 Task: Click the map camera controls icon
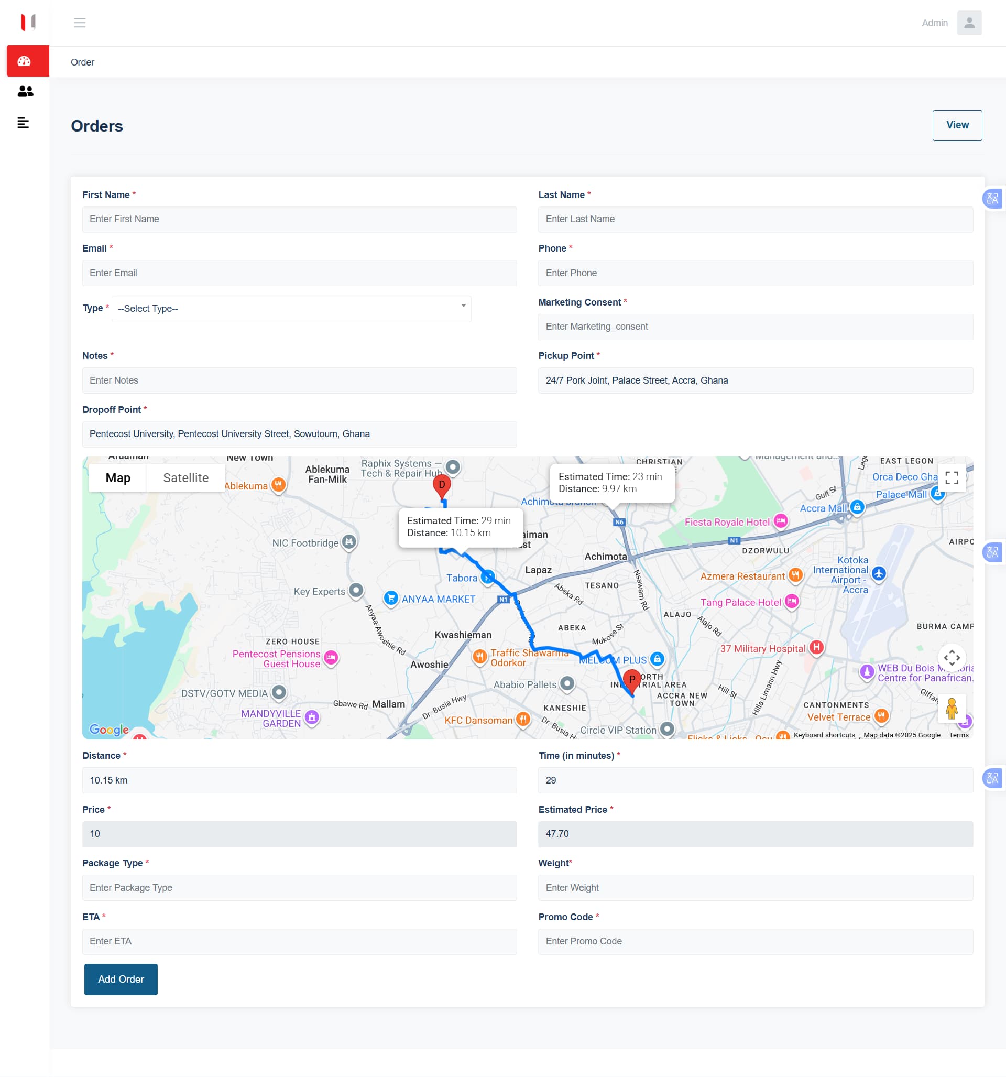952,658
